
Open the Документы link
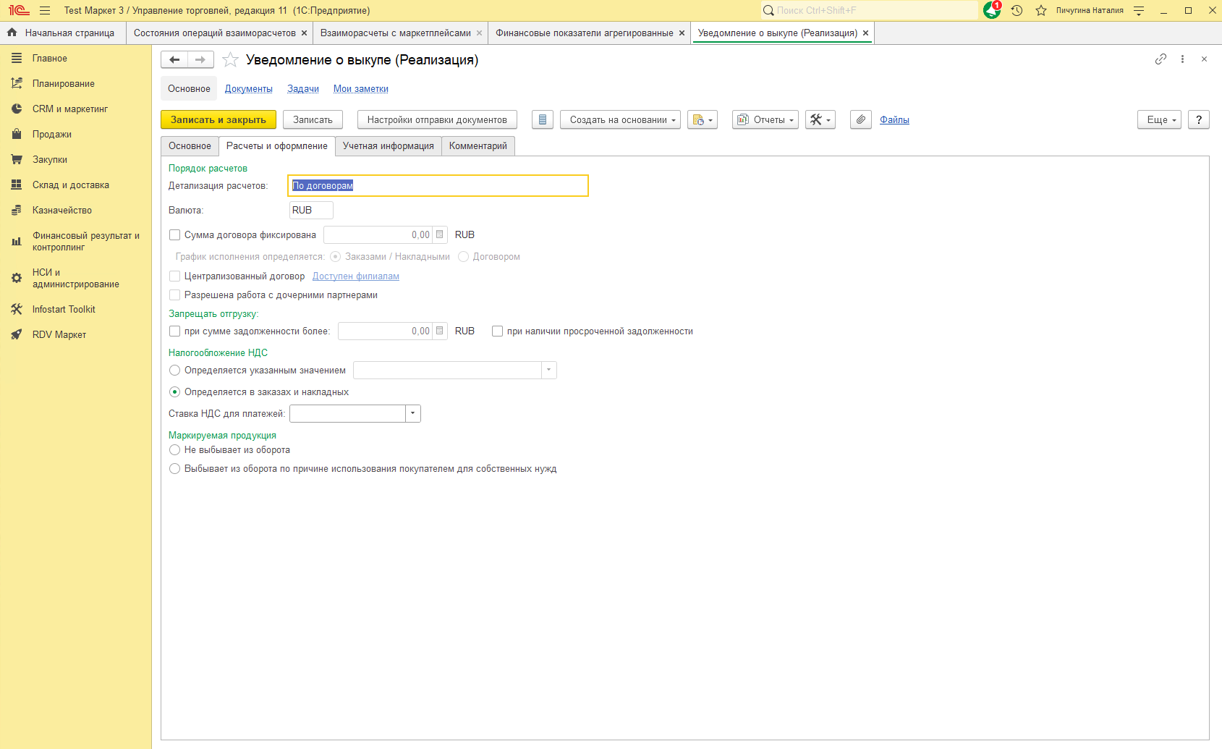point(249,89)
